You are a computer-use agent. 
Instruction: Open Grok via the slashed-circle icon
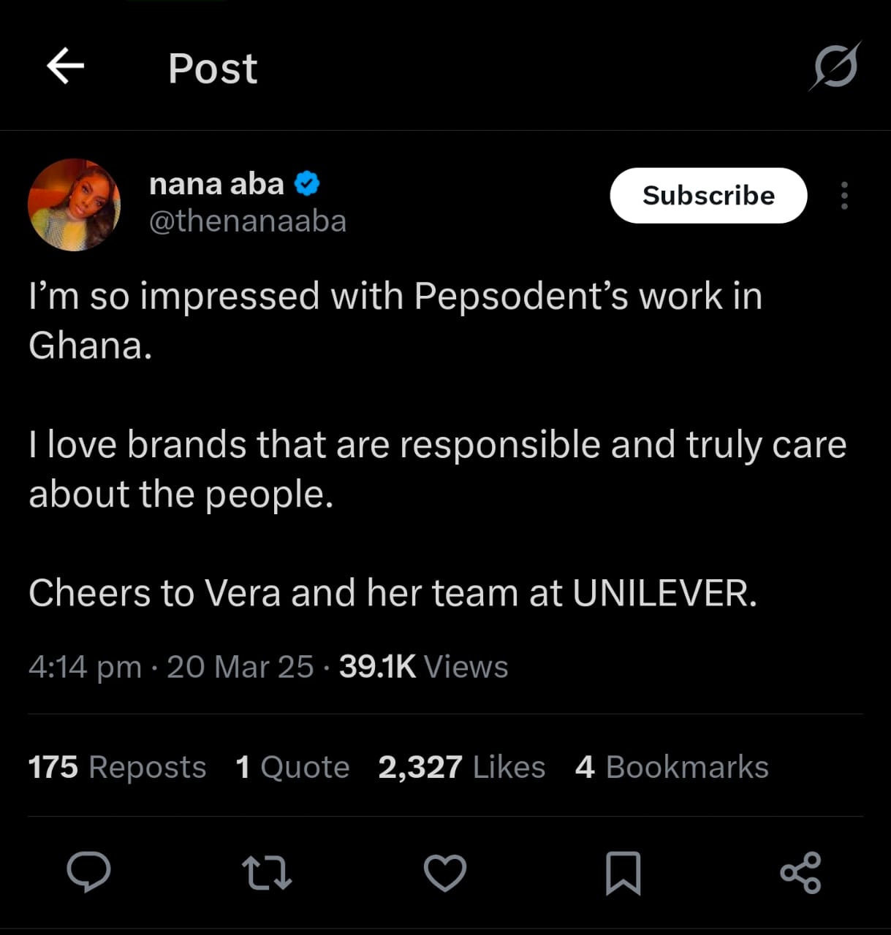click(835, 67)
